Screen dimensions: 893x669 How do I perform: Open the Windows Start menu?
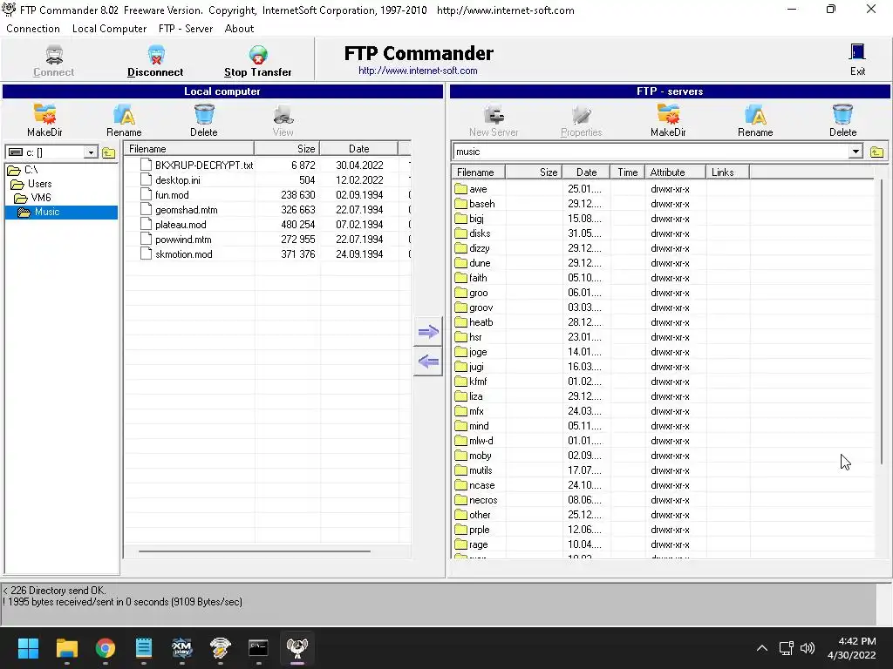(28, 648)
